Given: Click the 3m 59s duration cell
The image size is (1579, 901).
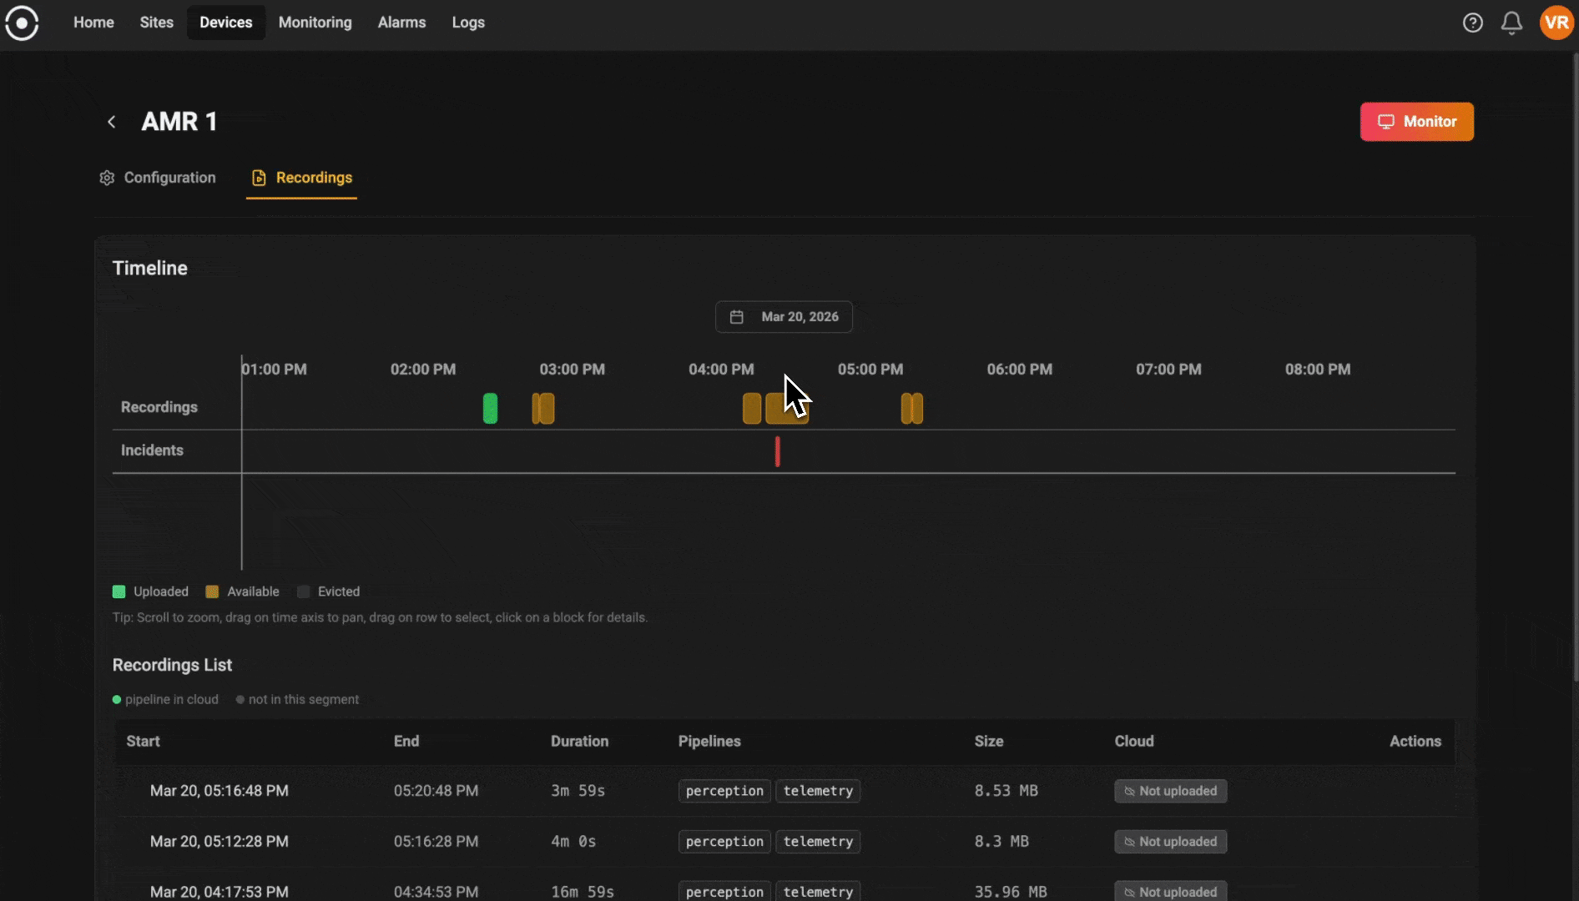Looking at the screenshot, I should point(578,791).
